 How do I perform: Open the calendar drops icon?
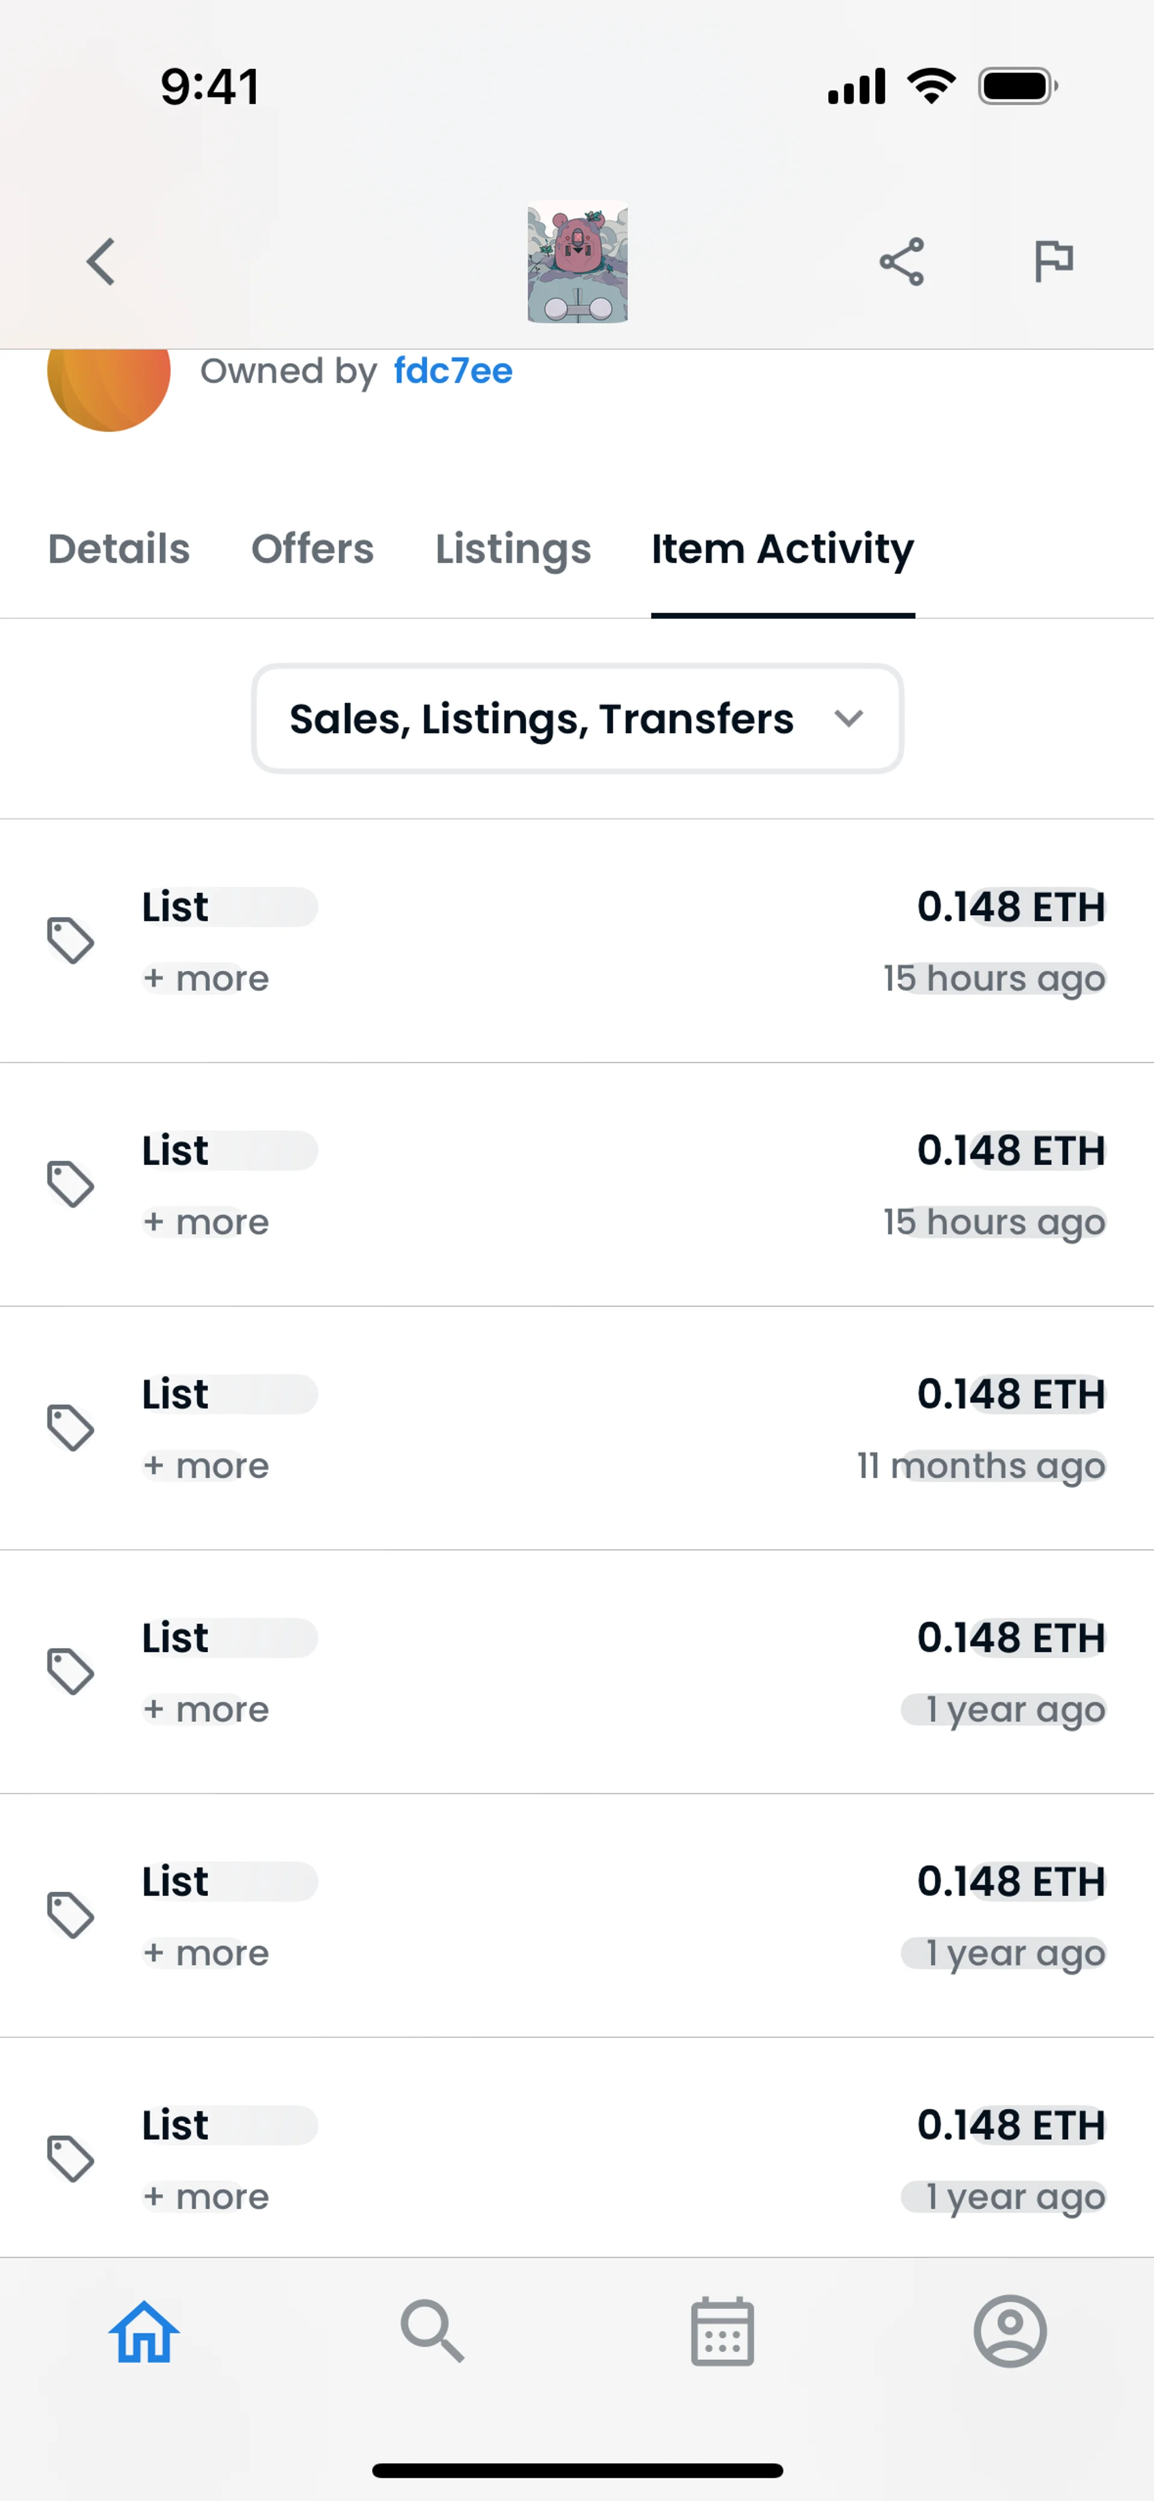[722, 2332]
